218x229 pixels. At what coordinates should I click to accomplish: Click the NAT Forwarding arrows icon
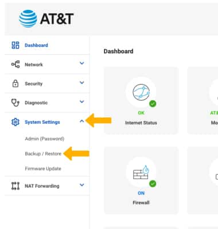pos(15,185)
